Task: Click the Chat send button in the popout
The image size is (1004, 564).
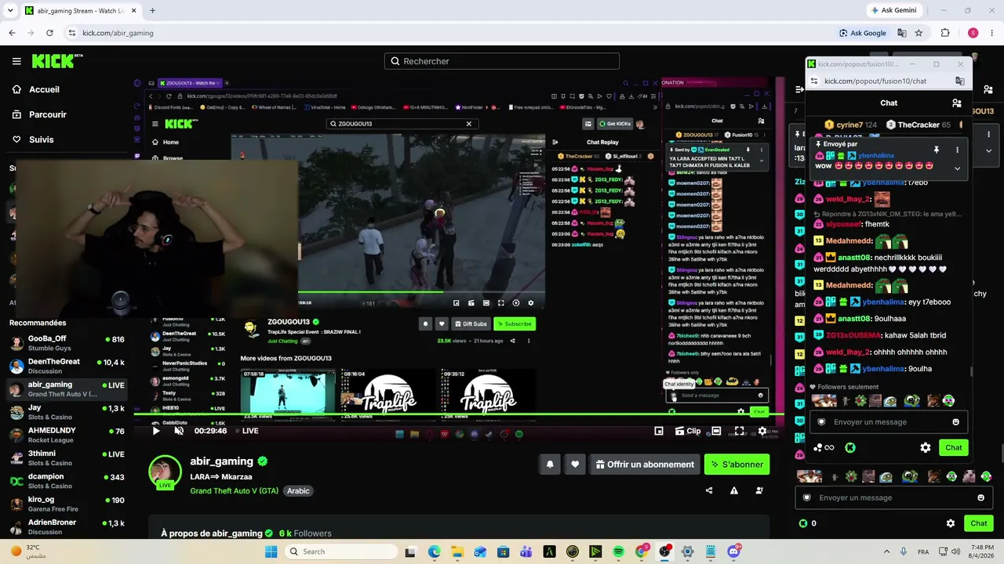Action: [x=953, y=447]
